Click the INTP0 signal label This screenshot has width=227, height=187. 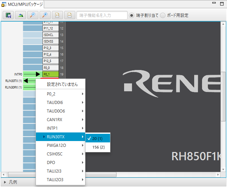(18, 74)
